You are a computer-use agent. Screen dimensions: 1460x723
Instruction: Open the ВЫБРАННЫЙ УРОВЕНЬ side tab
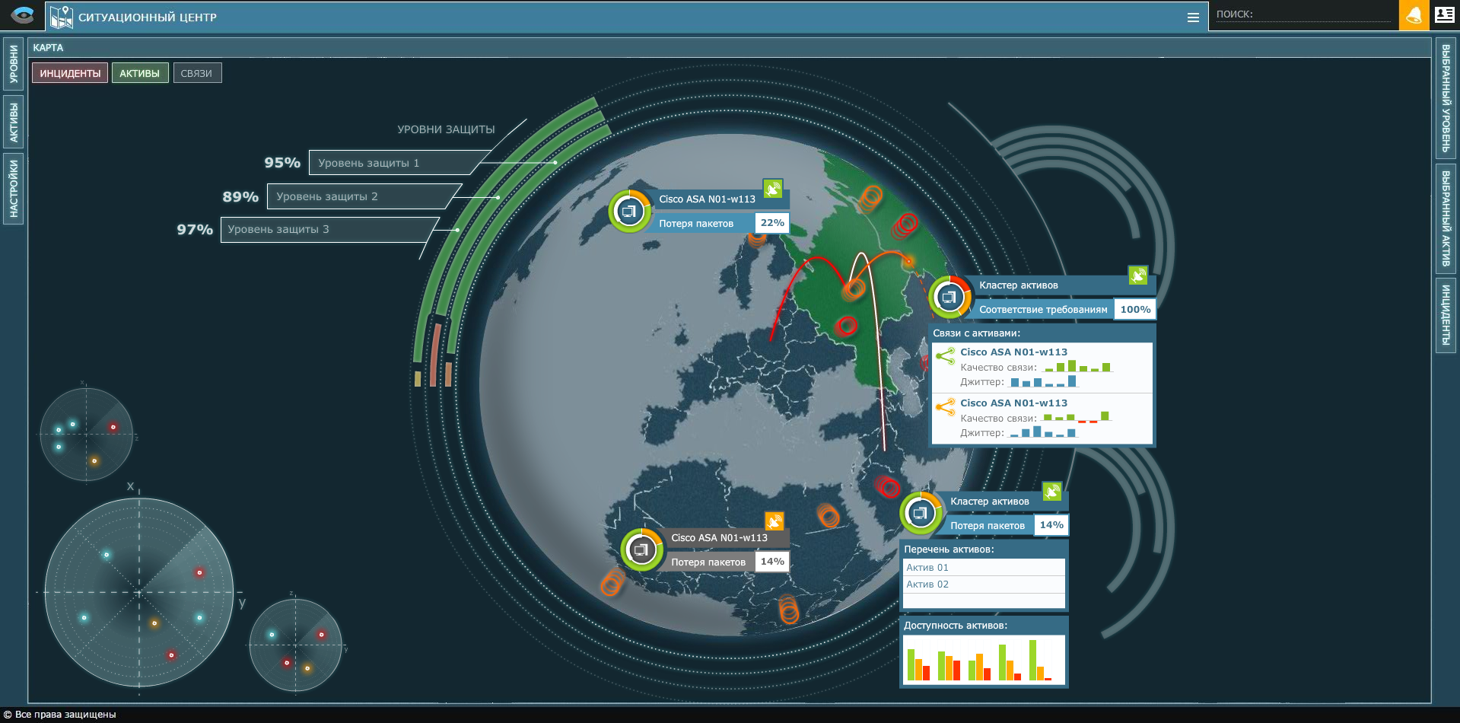pyautogui.click(x=1446, y=98)
